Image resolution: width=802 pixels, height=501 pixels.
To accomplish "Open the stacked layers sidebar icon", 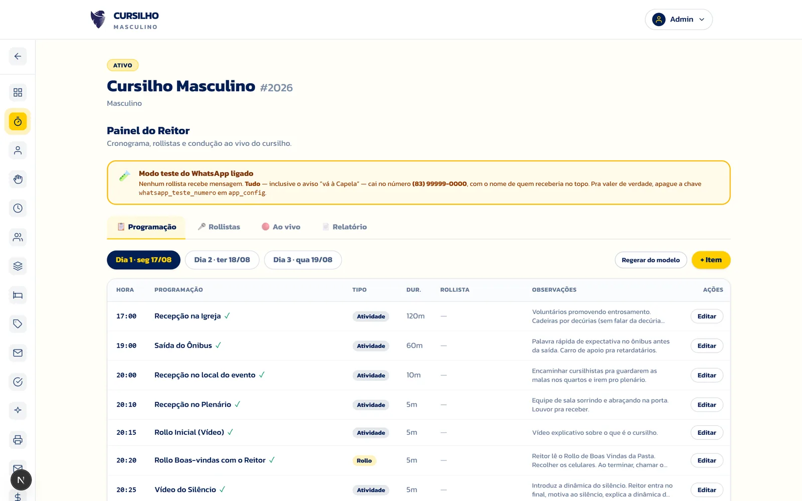I will 18,266.
